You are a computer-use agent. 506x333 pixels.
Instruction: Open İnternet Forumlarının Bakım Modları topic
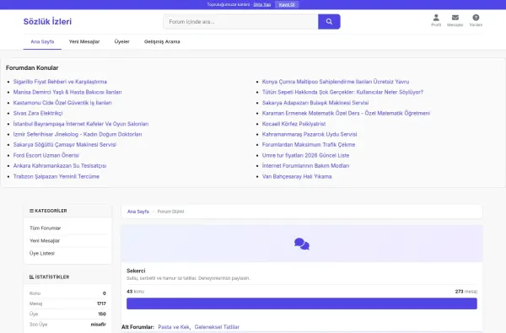point(305,166)
